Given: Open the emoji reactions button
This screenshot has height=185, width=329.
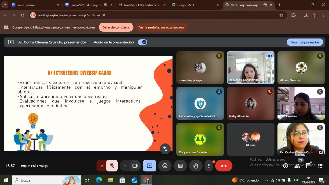Looking at the screenshot, I should pos(165,166).
